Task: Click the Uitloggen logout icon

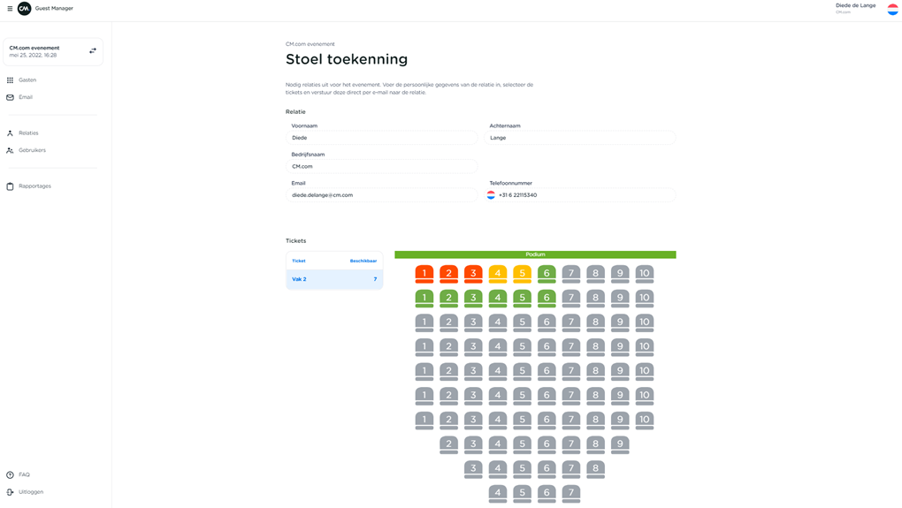Action: click(11, 492)
